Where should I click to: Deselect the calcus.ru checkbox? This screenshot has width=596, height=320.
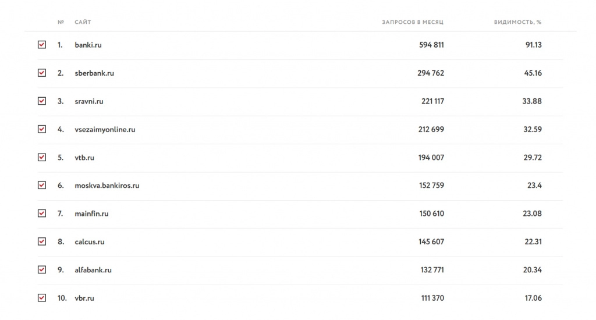point(42,241)
